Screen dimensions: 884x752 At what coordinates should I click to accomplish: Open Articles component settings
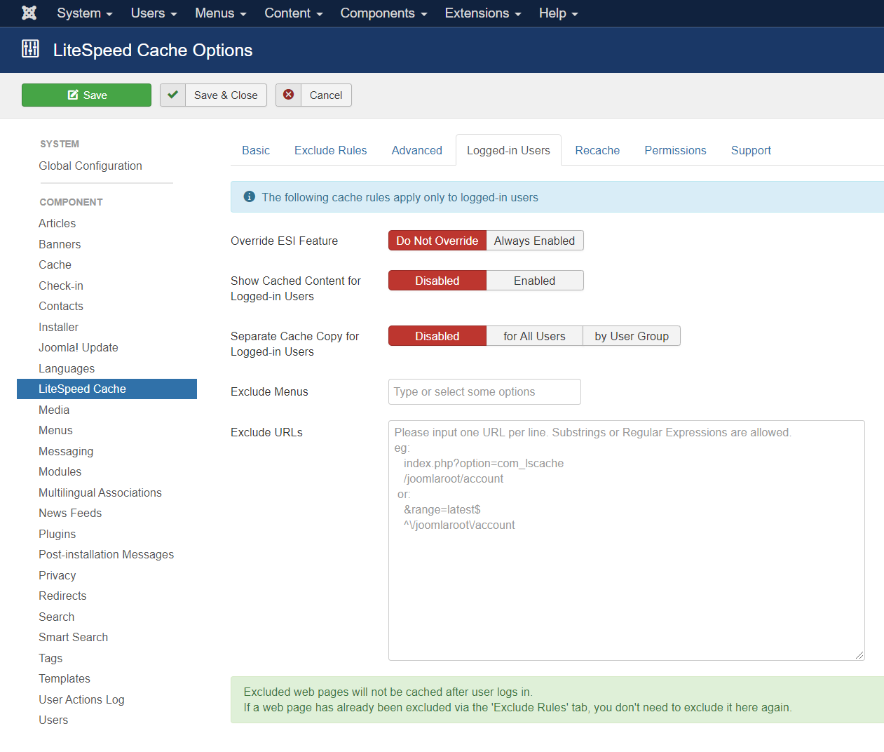click(57, 223)
